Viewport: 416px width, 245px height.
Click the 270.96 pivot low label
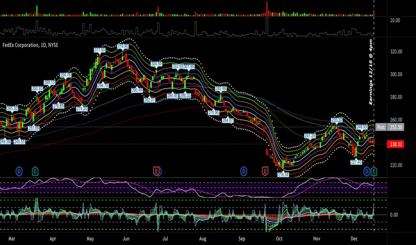point(213,113)
